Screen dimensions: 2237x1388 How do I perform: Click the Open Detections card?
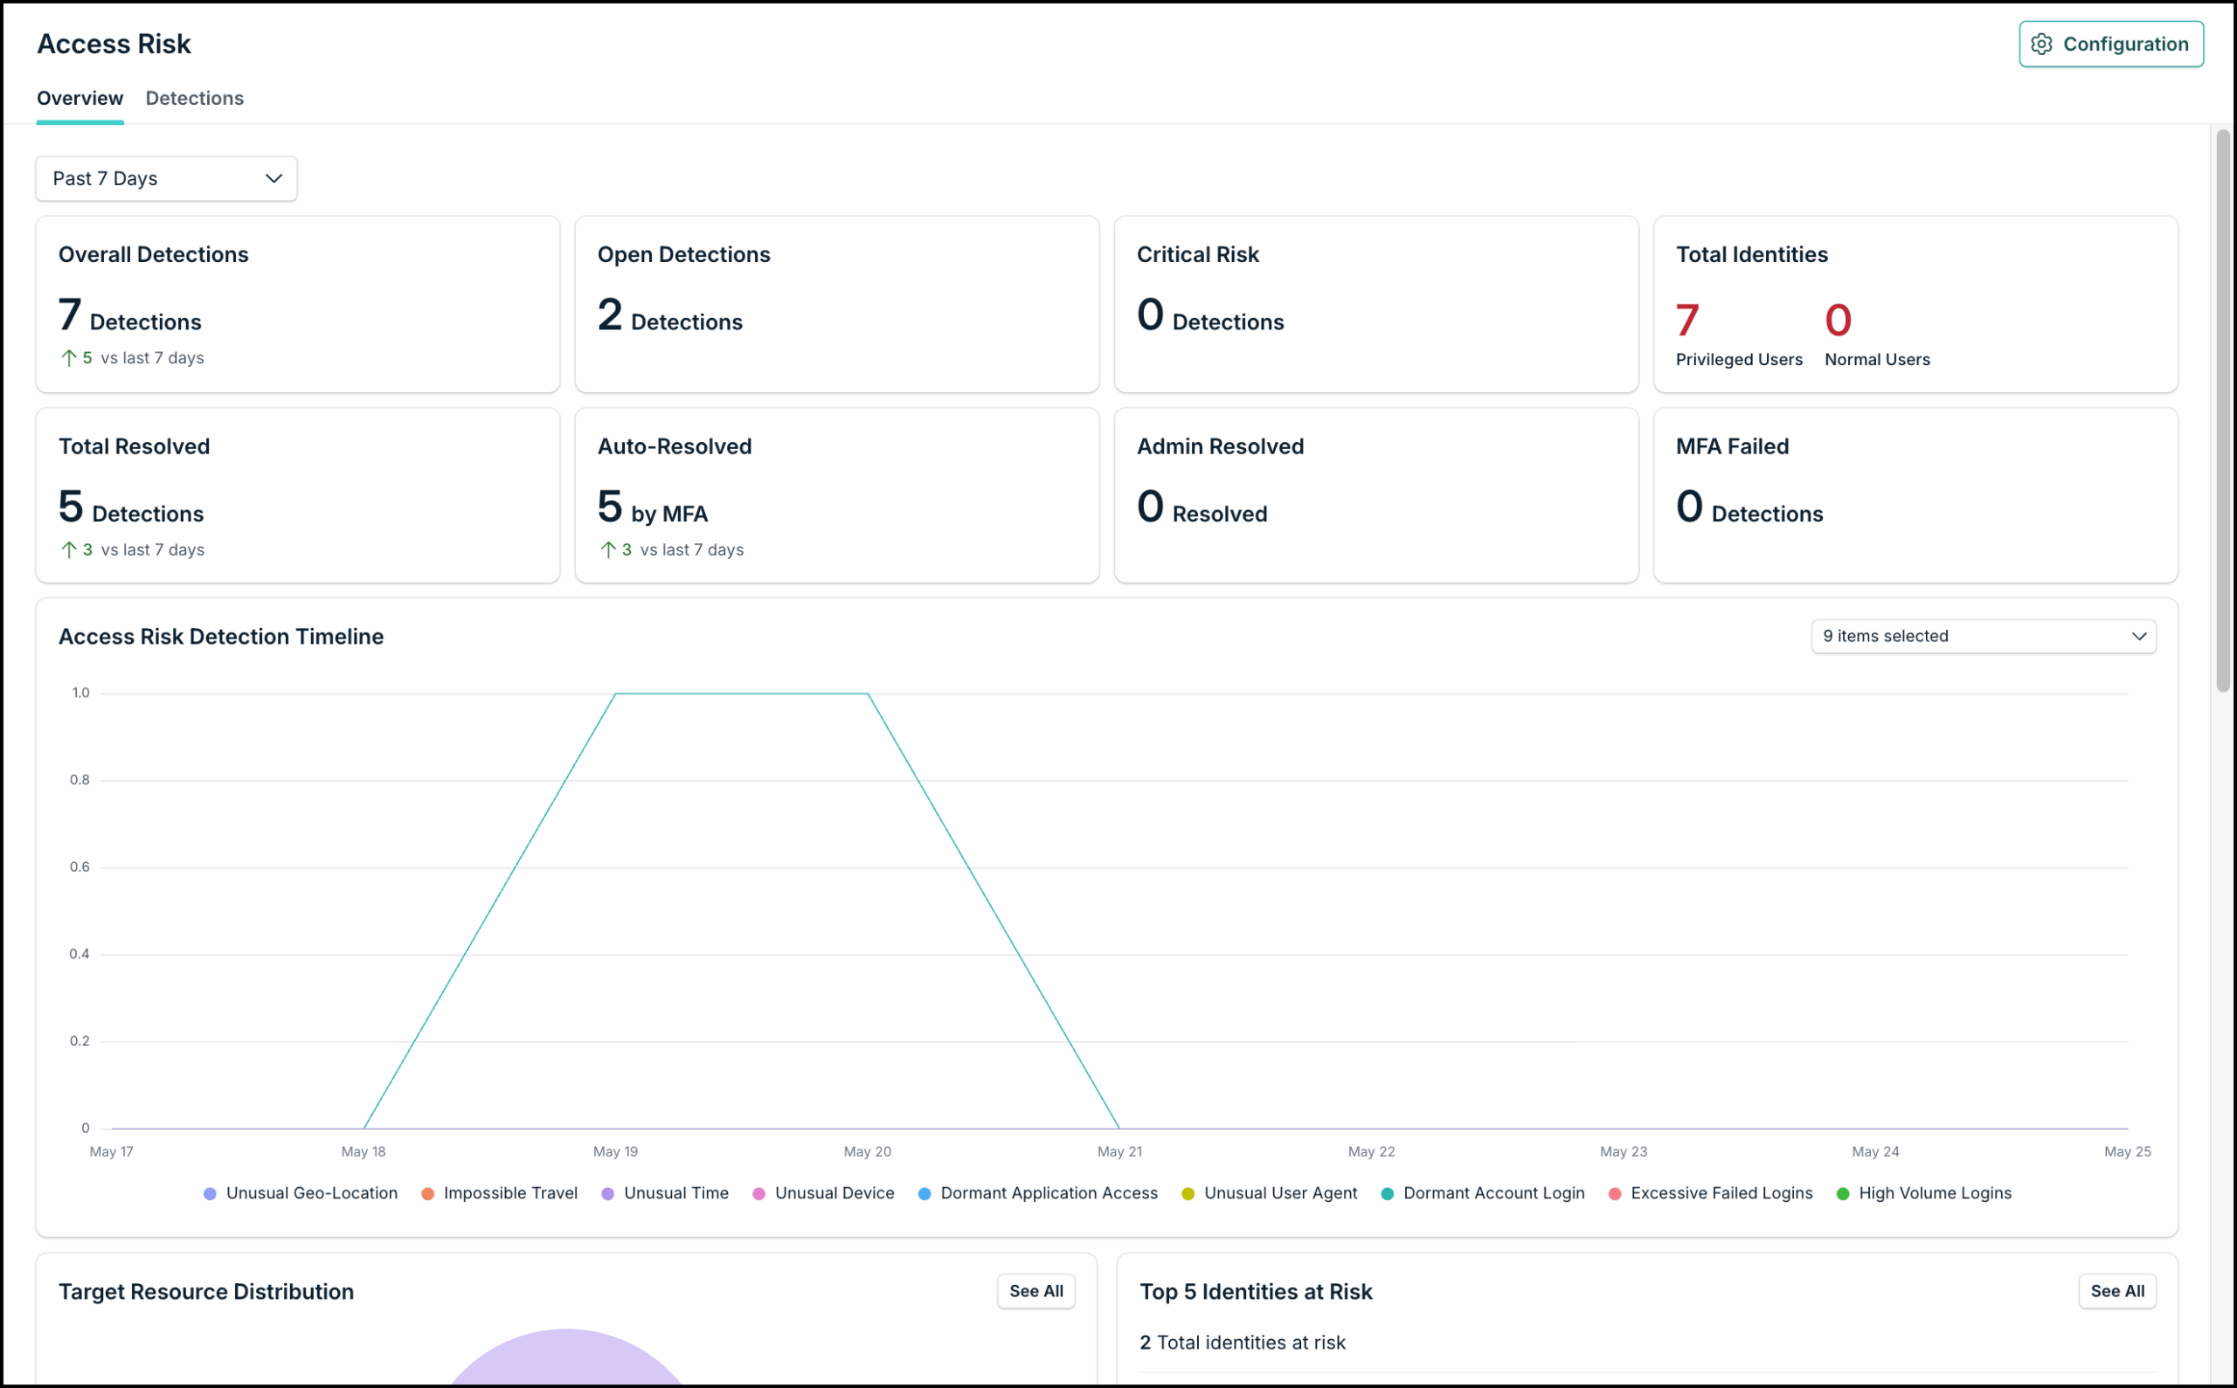[836, 304]
